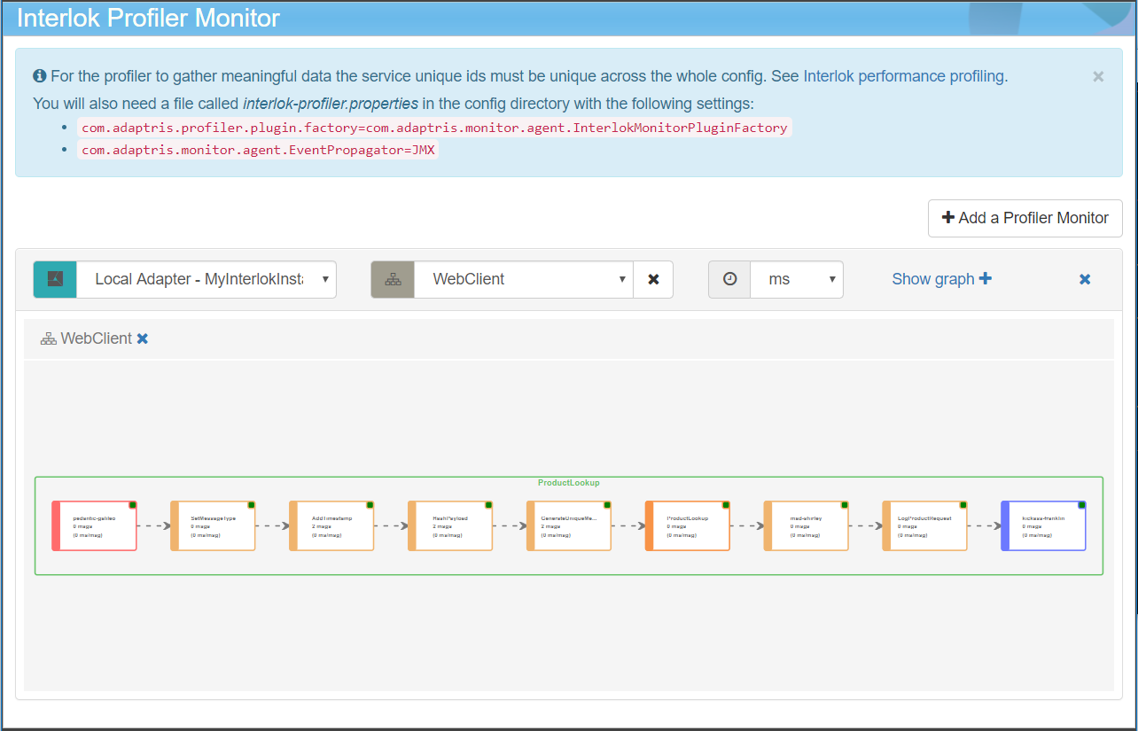Remove this profiler monitor panel via blue X

pyautogui.click(x=1085, y=279)
